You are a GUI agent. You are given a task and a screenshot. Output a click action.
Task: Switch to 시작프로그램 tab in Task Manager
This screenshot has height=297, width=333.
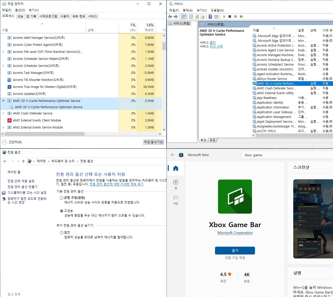48,16
